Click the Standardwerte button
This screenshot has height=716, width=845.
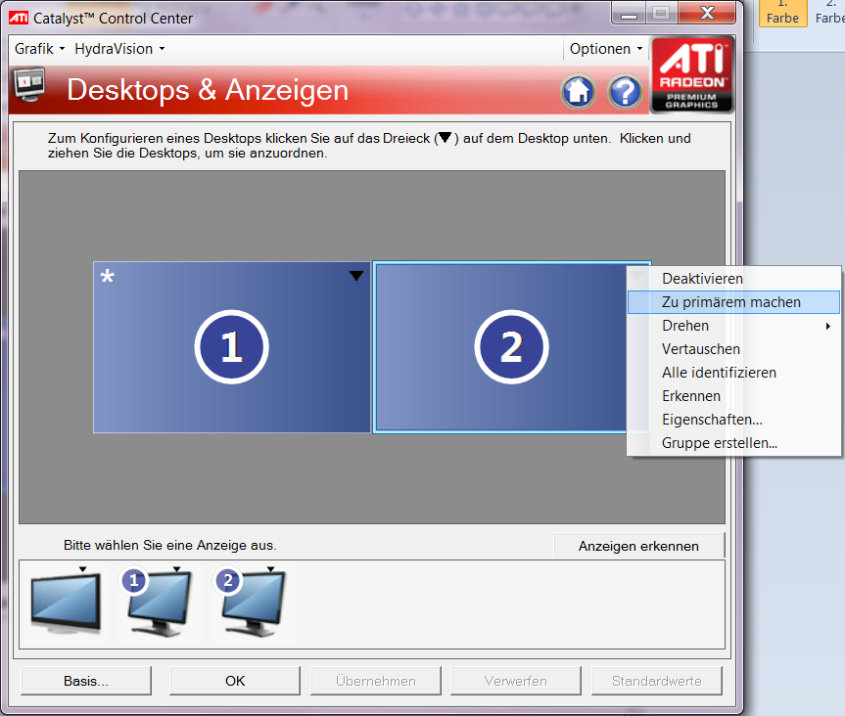point(657,681)
